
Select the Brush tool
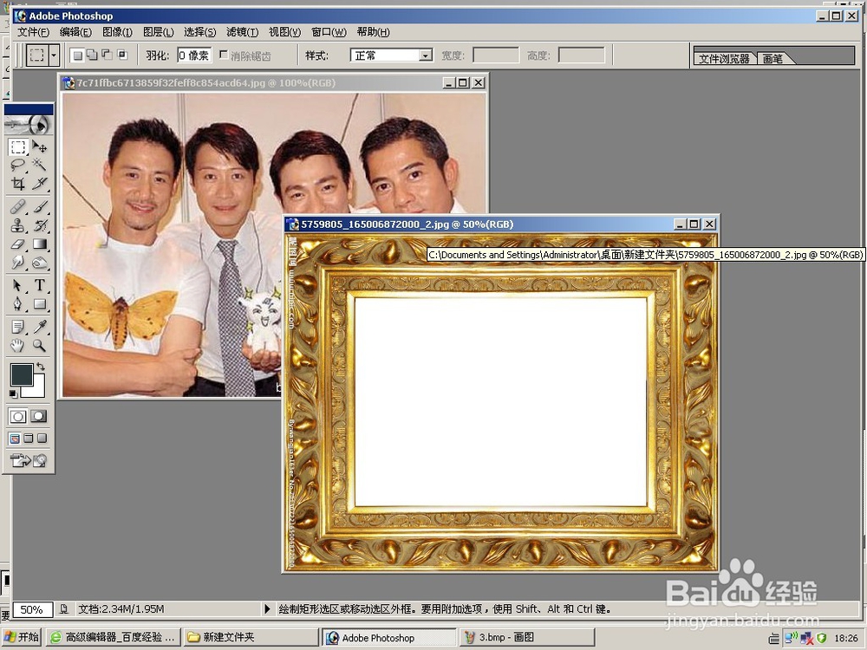39,207
